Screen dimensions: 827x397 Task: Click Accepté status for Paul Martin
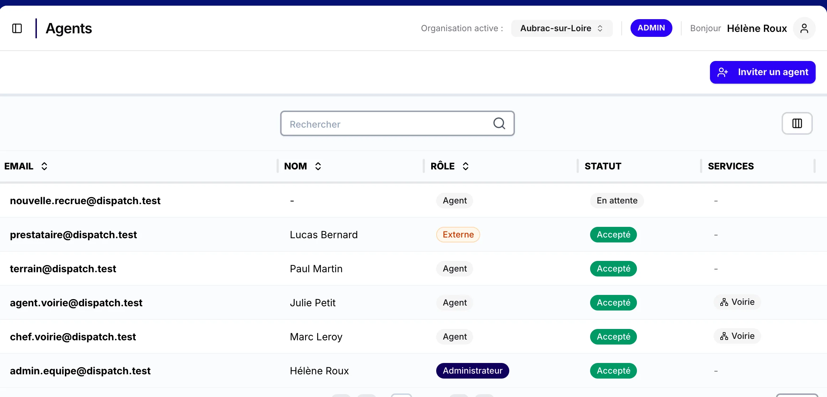coord(614,269)
